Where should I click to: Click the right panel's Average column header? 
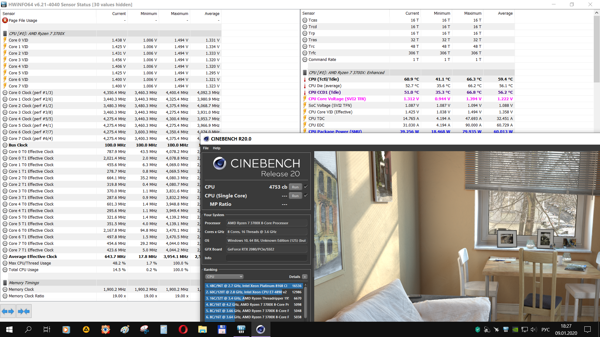tap(499, 13)
